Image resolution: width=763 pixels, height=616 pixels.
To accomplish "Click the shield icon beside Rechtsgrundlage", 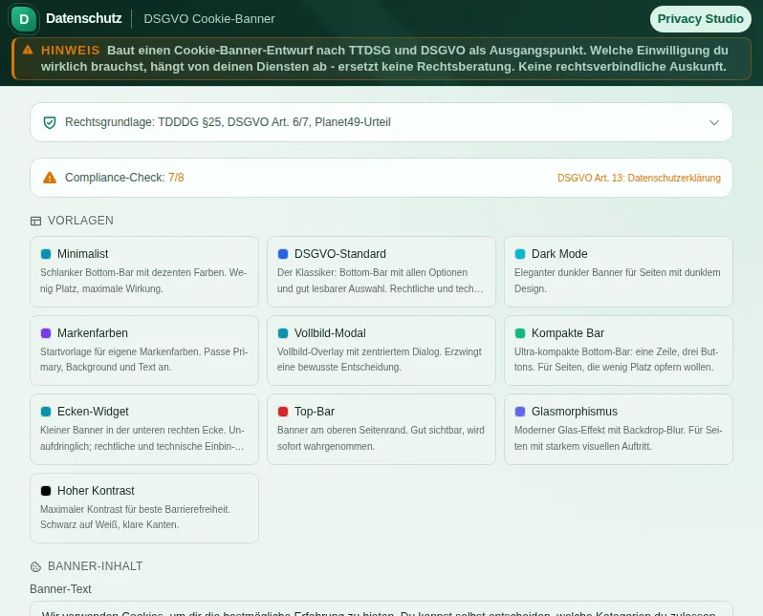I will 50,122.
